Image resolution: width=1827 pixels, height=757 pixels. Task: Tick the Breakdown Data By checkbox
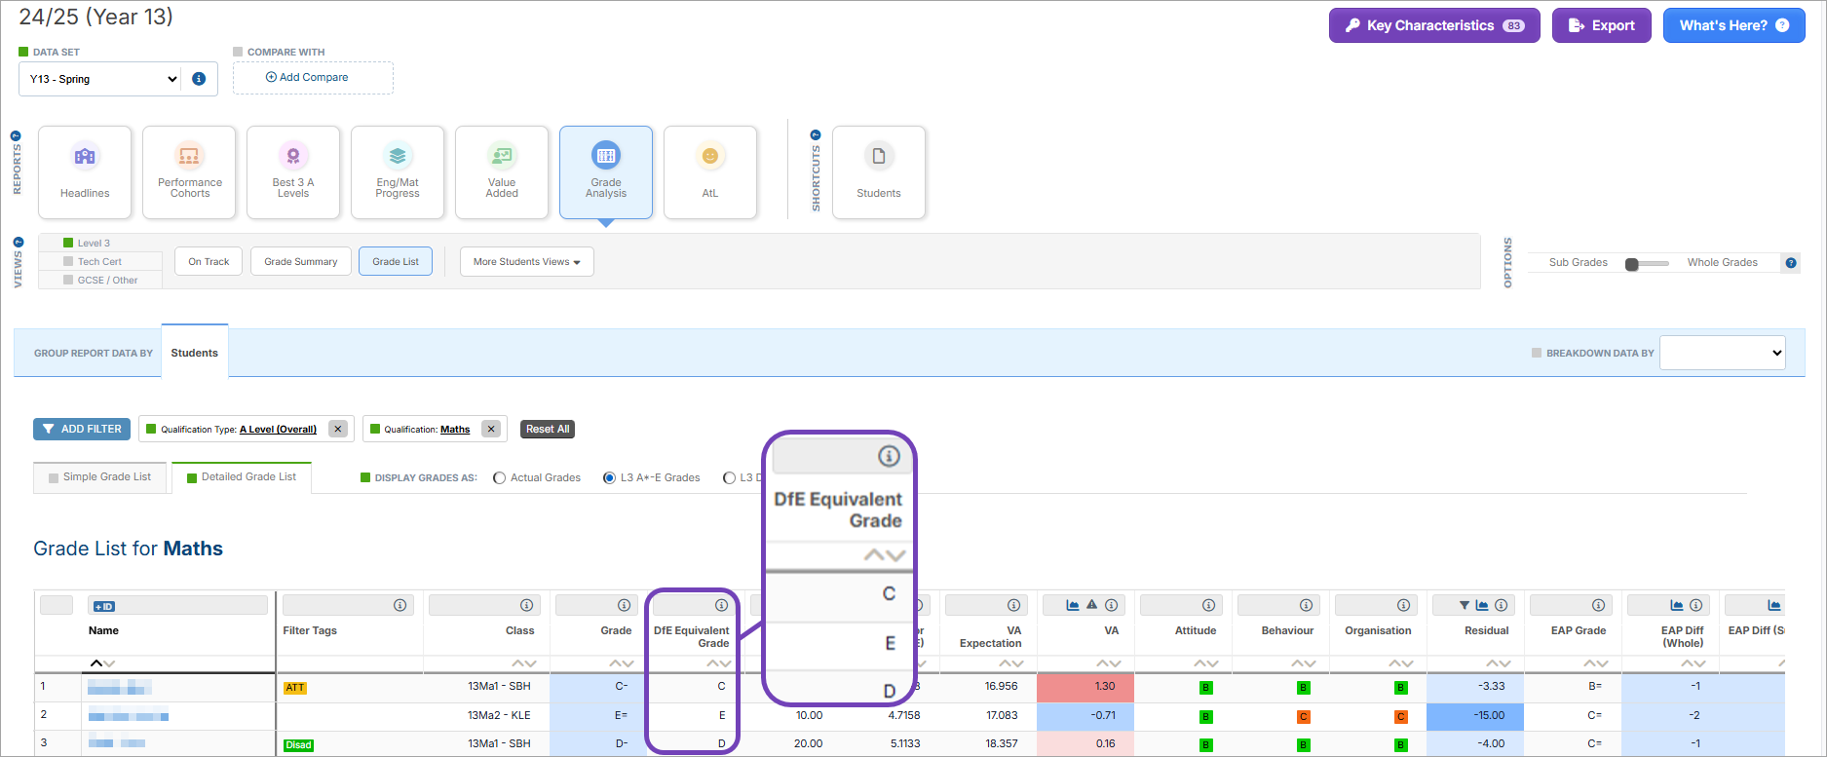[1537, 354]
